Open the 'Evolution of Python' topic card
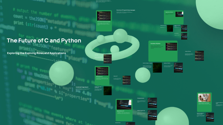223x125 pixels. pos(163,51)
